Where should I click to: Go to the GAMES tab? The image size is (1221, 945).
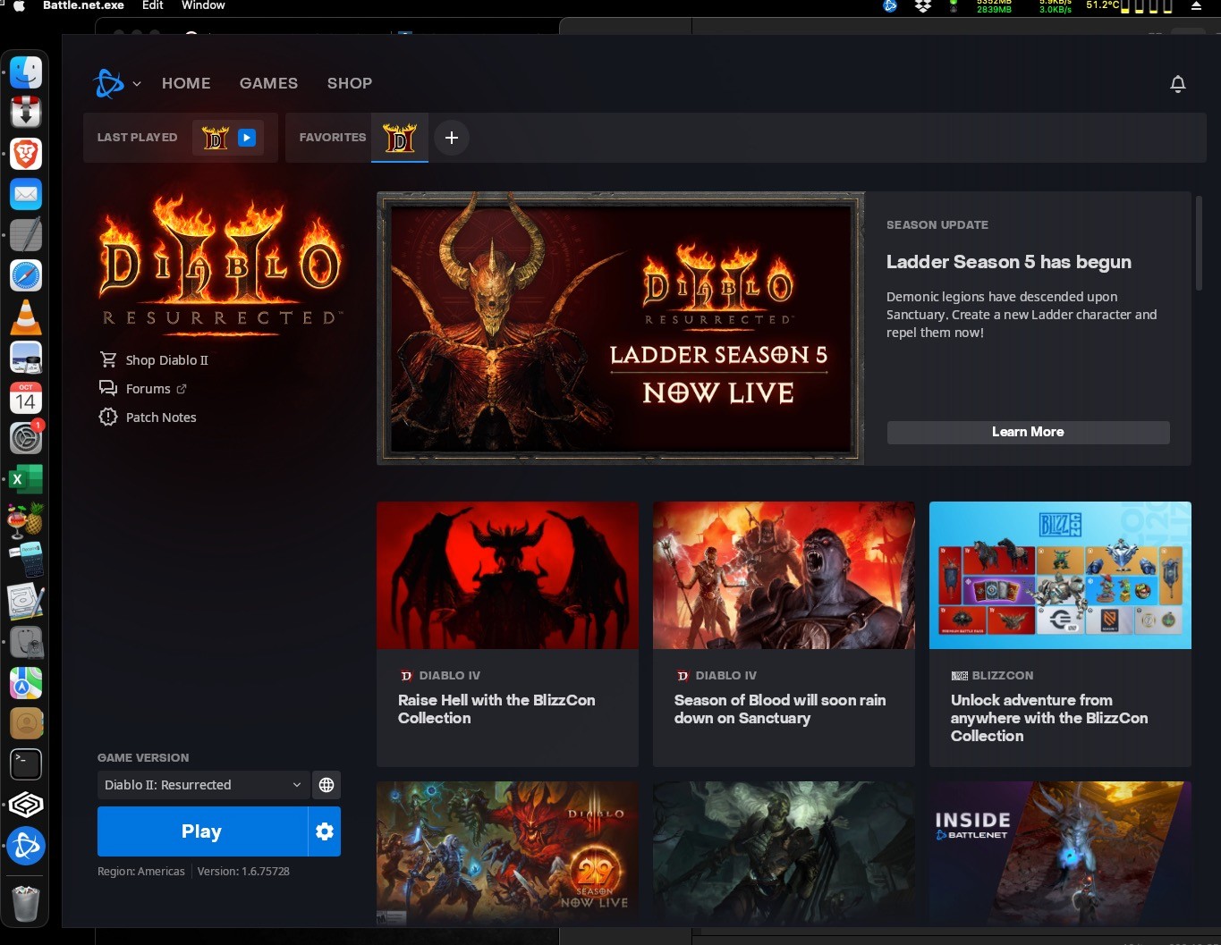tap(268, 83)
